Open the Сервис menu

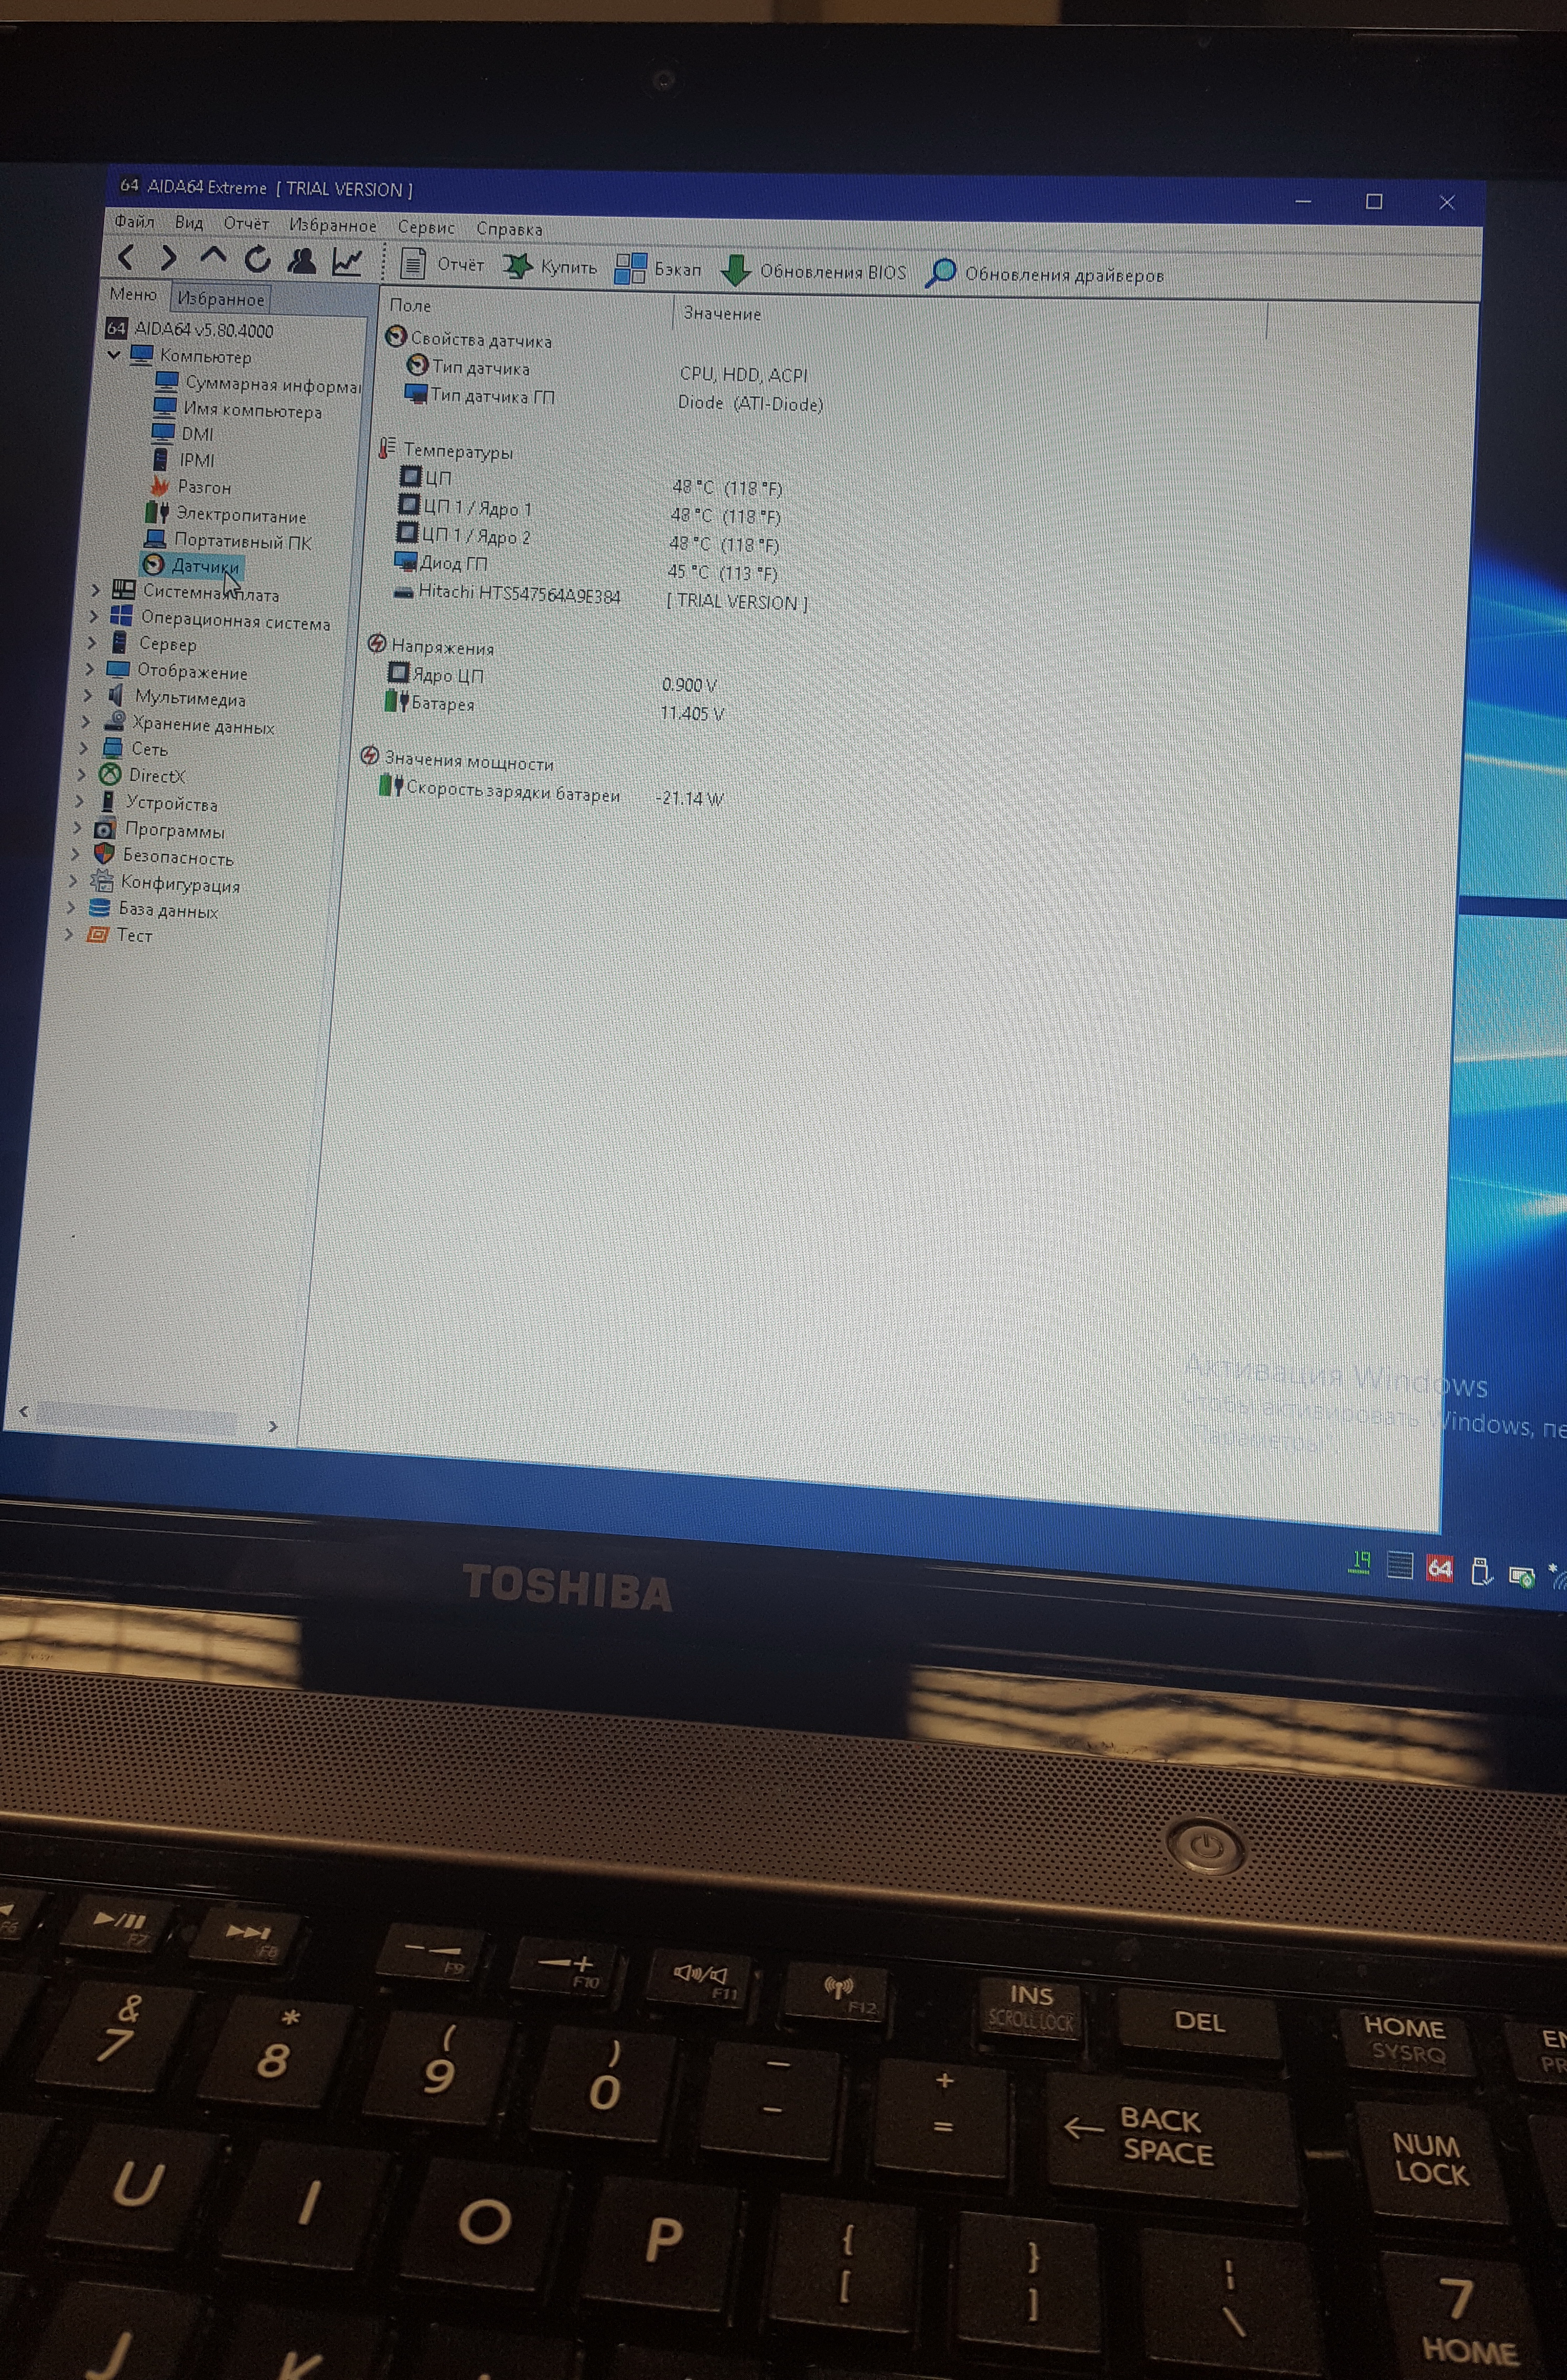coord(426,228)
